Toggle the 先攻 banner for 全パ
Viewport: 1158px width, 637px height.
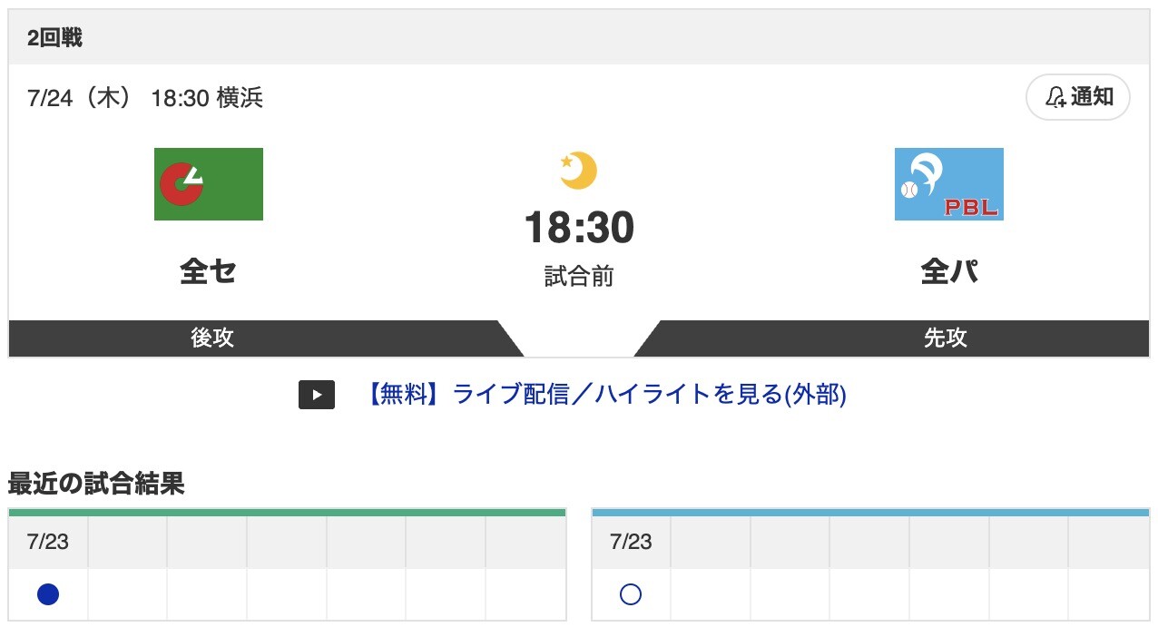[944, 338]
